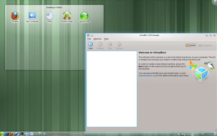Expand hidden system tray icons arrow
This screenshot has width=217, height=136.
pyautogui.click(x=203, y=134)
